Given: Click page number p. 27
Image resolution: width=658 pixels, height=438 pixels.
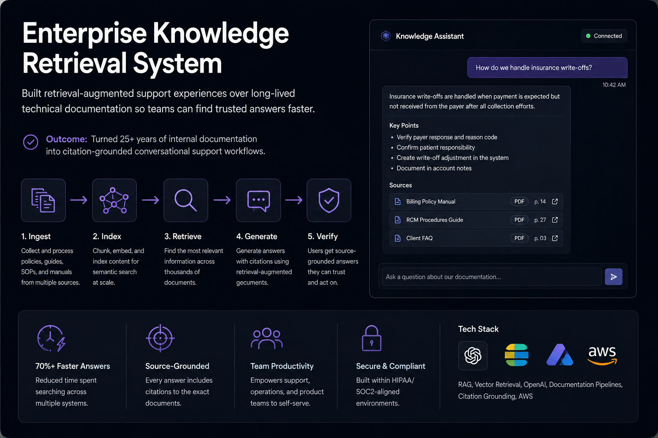Looking at the screenshot, I should [x=540, y=220].
